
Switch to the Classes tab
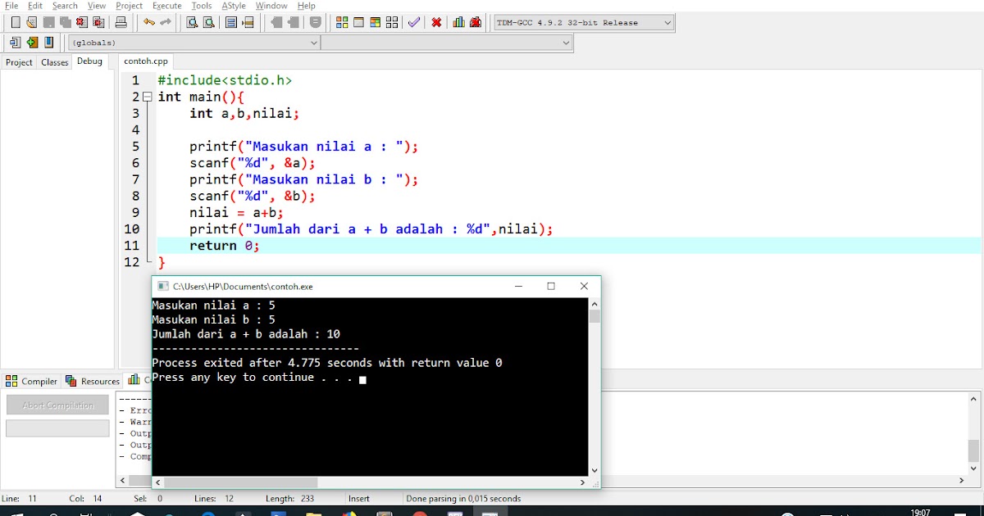tap(54, 61)
